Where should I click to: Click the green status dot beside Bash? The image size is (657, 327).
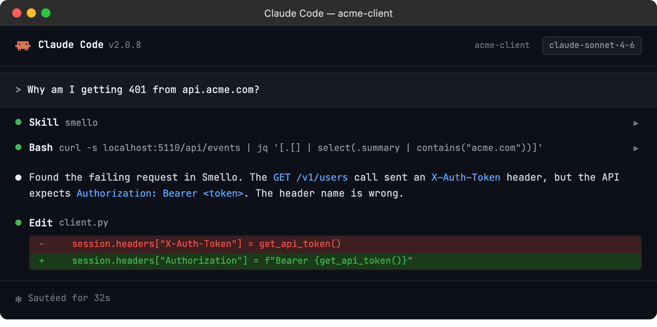(18, 147)
